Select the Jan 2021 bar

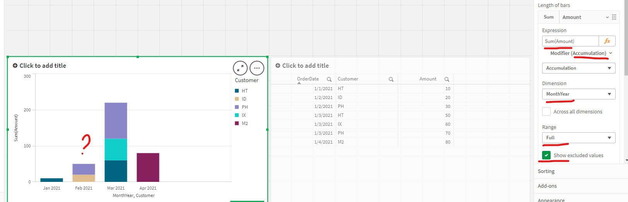click(x=51, y=180)
